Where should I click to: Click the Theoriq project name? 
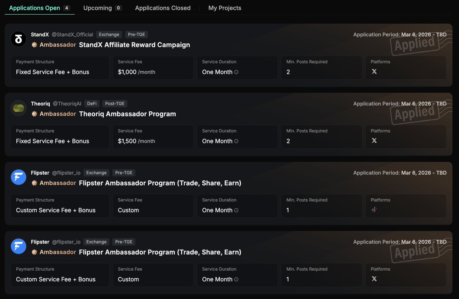pyautogui.click(x=40, y=103)
